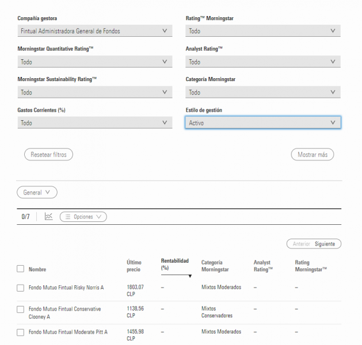The image size is (362, 345).
Task: Select the Conservative Clooney A checkbox
Action: [x=21, y=310]
